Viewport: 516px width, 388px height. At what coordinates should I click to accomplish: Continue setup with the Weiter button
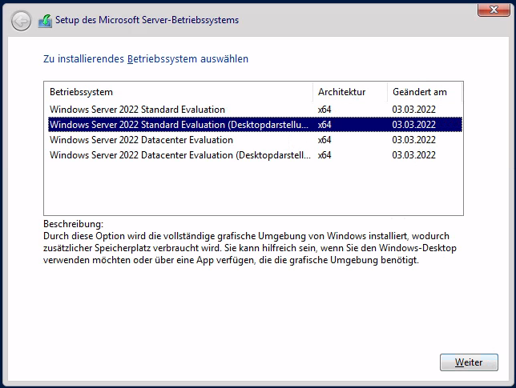click(469, 362)
